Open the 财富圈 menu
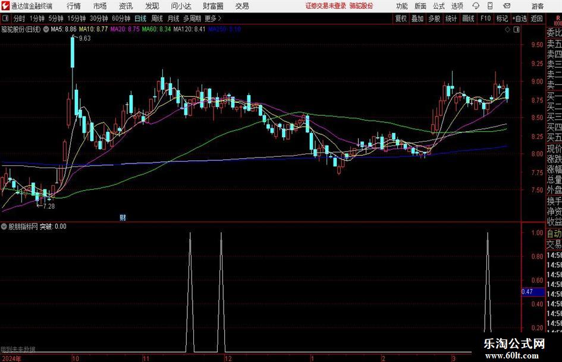562x362 pixels. (x=213, y=6)
